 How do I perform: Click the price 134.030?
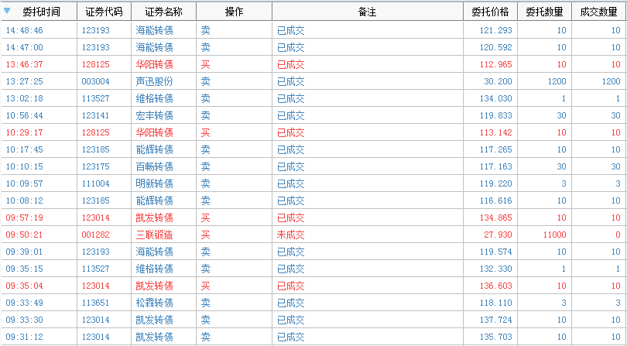coord(496,98)
